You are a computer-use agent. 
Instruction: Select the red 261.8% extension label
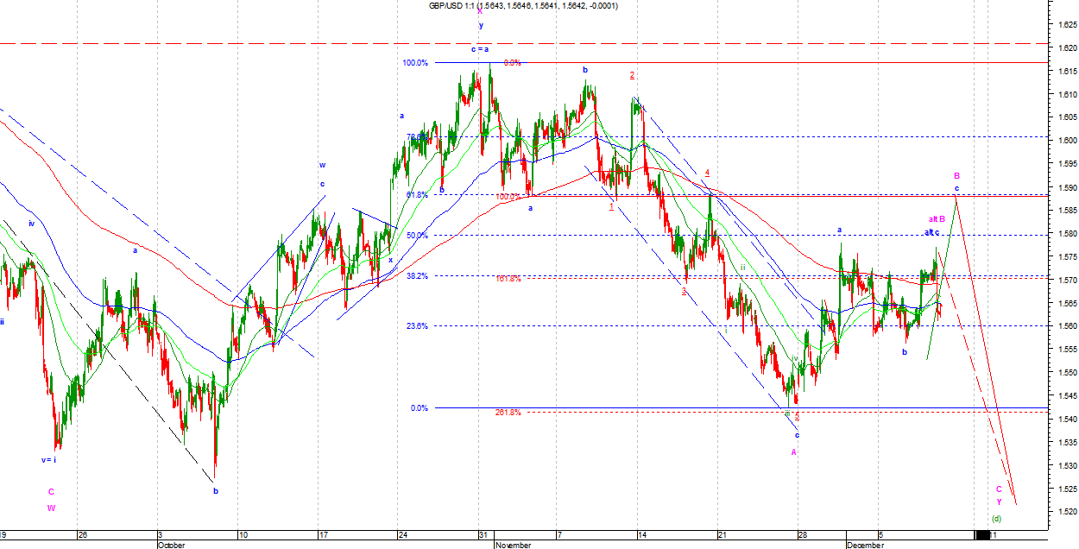click(508, 413)
